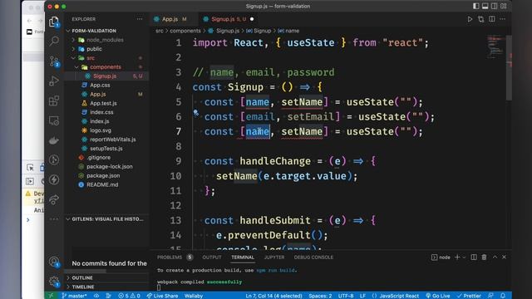Open README.md in the explorer

click(102, 184)
